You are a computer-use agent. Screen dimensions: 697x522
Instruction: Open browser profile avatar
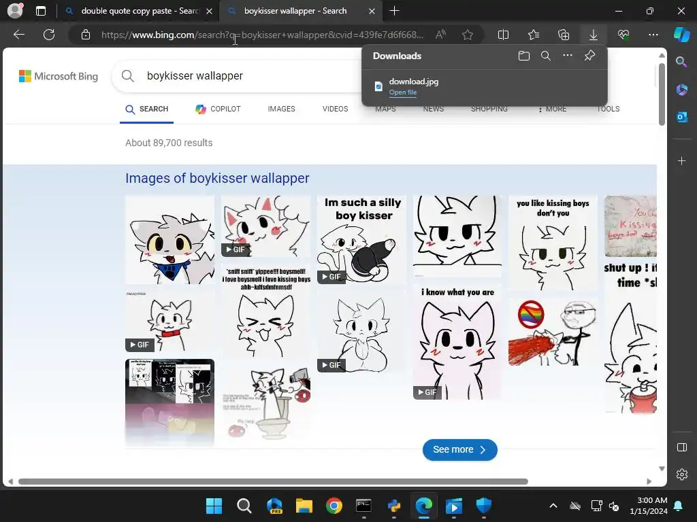[15, 11]
